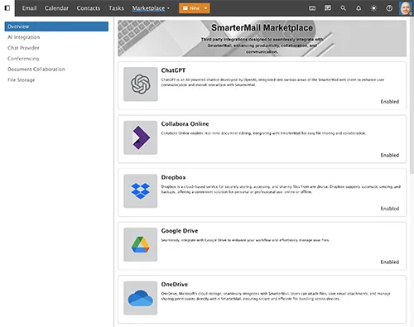This screenshot has height=327, width=414.
Task: Open the chat icon in the top bar
Action: click(328, 8)
